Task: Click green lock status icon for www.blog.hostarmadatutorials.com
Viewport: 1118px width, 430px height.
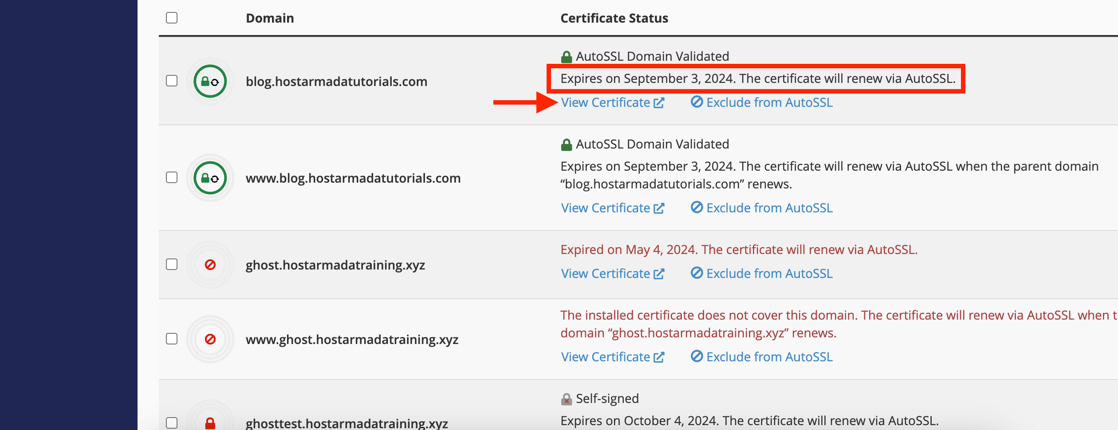Action: click(x=210, y=178)
